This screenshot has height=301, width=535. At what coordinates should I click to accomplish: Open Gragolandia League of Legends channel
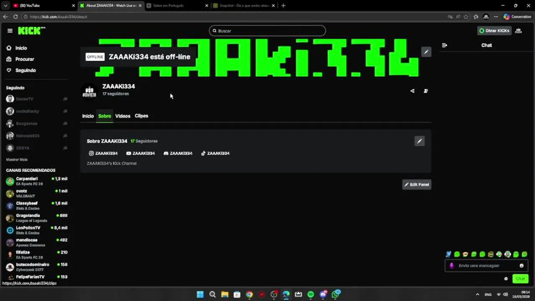pos(37,218)
